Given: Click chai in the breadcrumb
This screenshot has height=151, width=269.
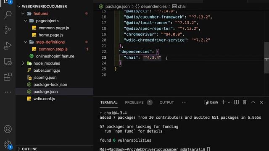Looking at the screenshot, I should point(182,7).
